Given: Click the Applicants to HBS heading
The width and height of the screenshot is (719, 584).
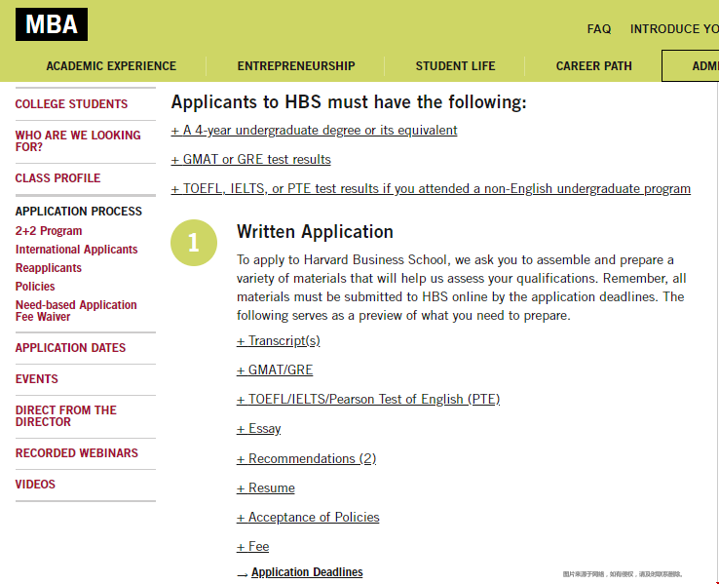Looking at the screenshot, I should point(349,101).
